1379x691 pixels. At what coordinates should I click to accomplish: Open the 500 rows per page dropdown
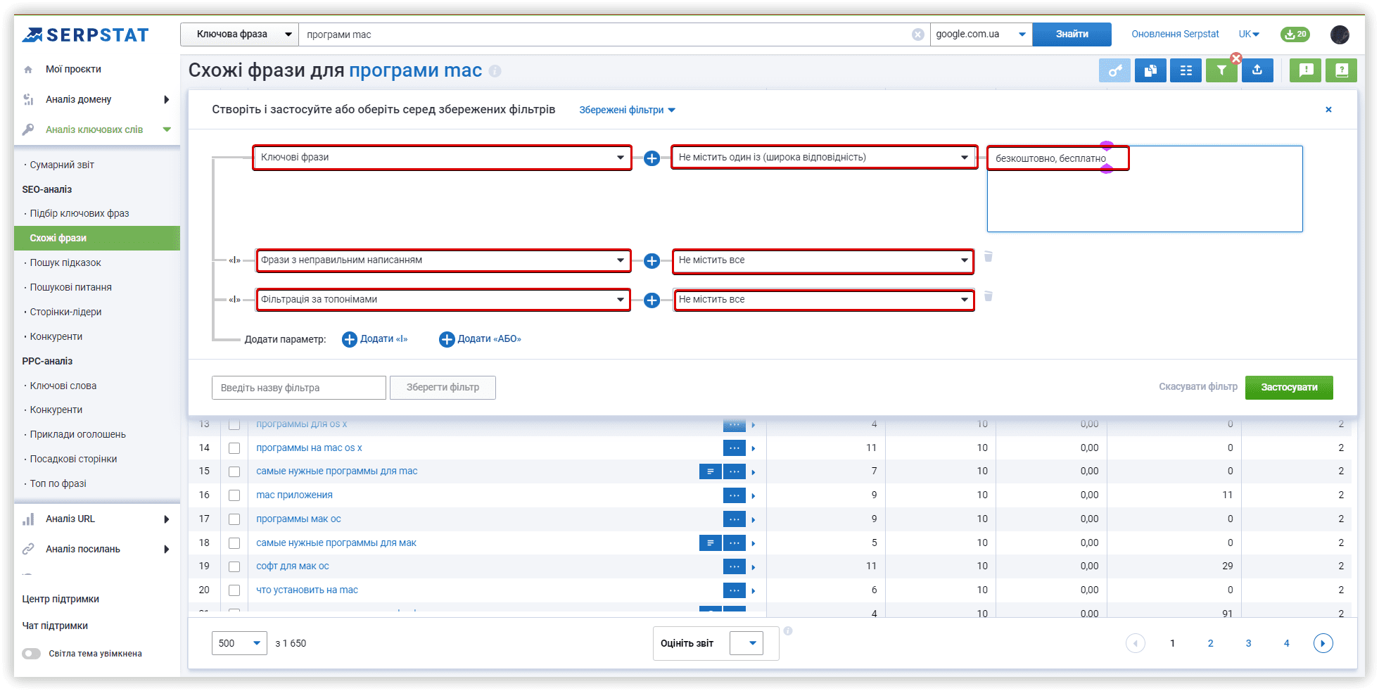pyautogui.click(x=239, y=643)
